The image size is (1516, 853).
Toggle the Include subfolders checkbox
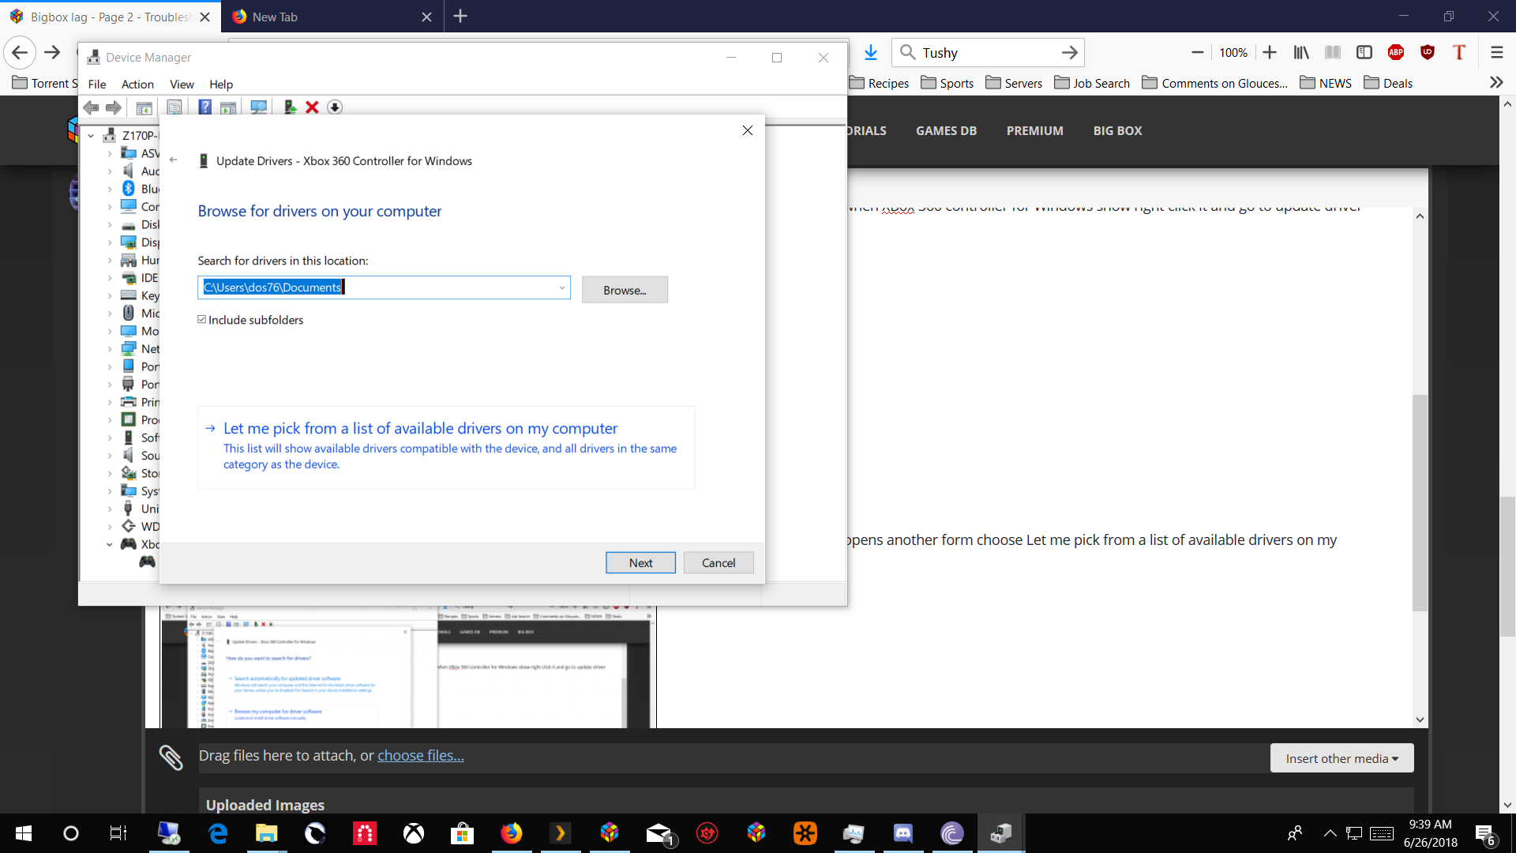tap(202, 320)
